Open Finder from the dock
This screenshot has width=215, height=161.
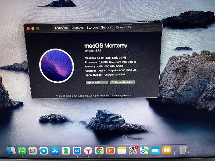[x=11, y=151]
